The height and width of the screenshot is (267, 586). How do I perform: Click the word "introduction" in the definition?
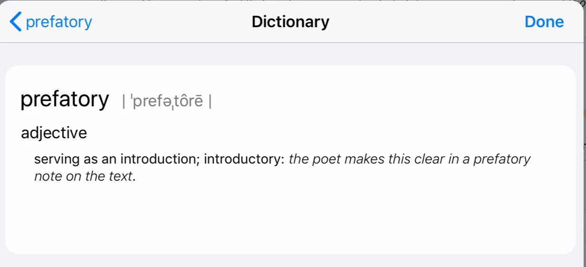point(159,159)
